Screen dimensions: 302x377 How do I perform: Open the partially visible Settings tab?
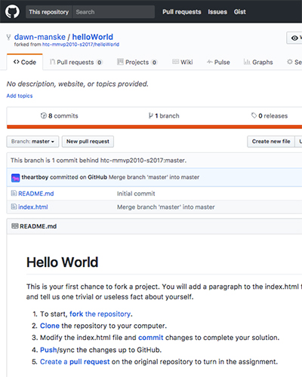coord(294,62)
